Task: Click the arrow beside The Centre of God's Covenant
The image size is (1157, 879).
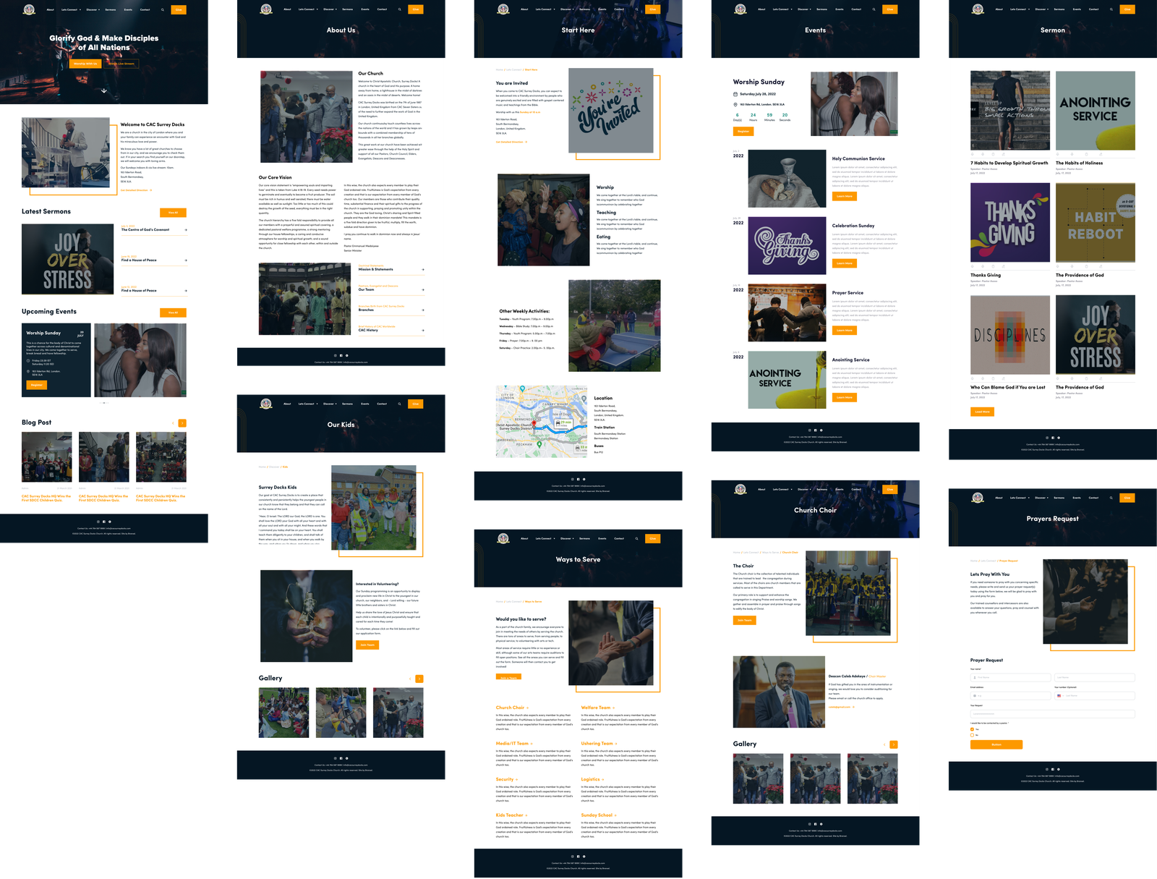Action: [186, 230]
